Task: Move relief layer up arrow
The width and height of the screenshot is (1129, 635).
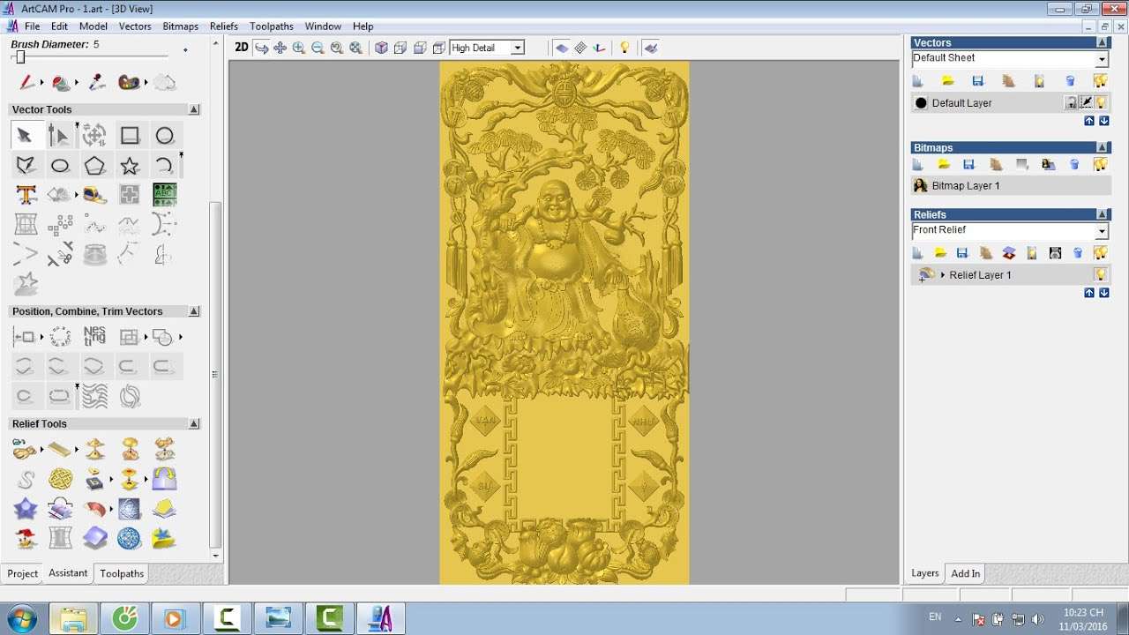Action: (1089, 293)
